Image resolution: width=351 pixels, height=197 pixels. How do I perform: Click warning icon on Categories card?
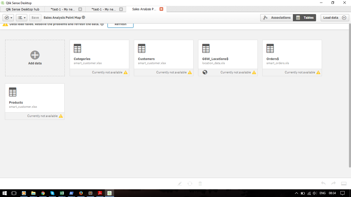point(126,72)
